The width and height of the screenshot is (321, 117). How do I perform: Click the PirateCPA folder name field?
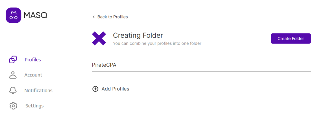click(201, 65)
